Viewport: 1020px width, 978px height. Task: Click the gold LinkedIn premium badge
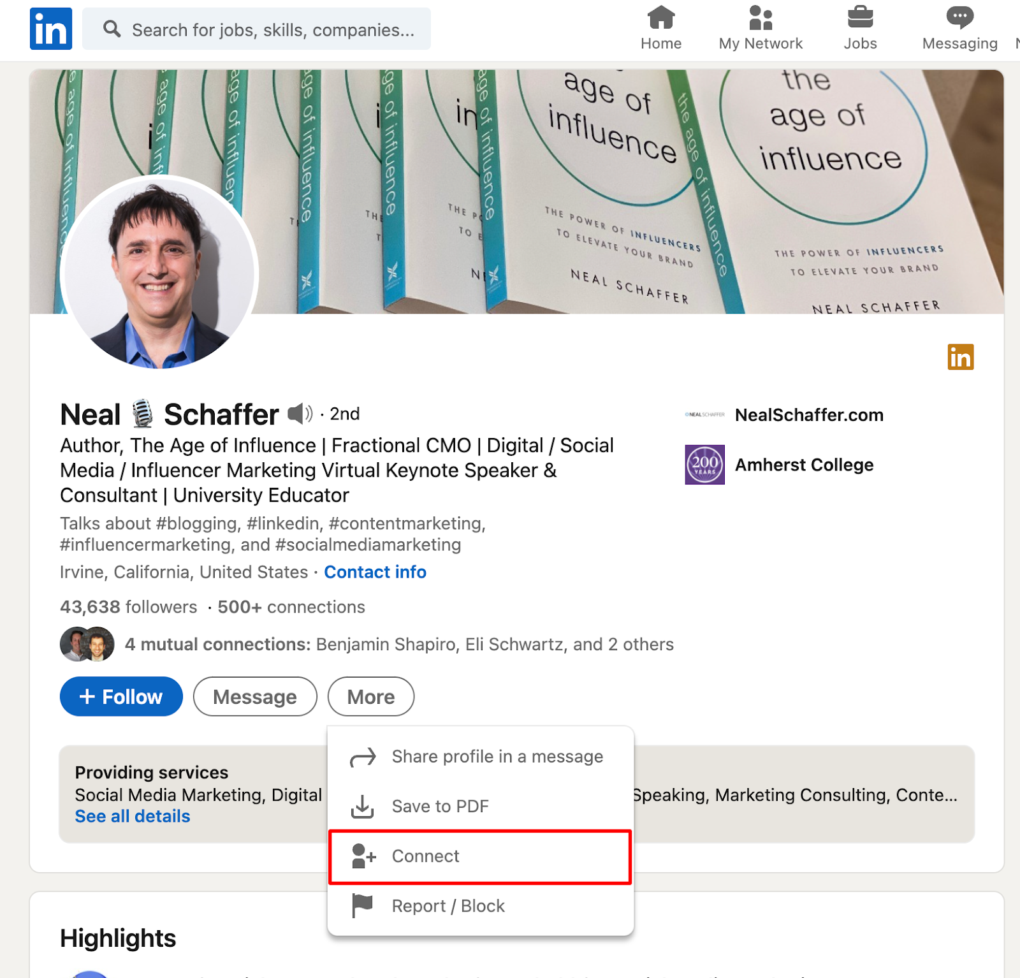[x=960, y=357]
